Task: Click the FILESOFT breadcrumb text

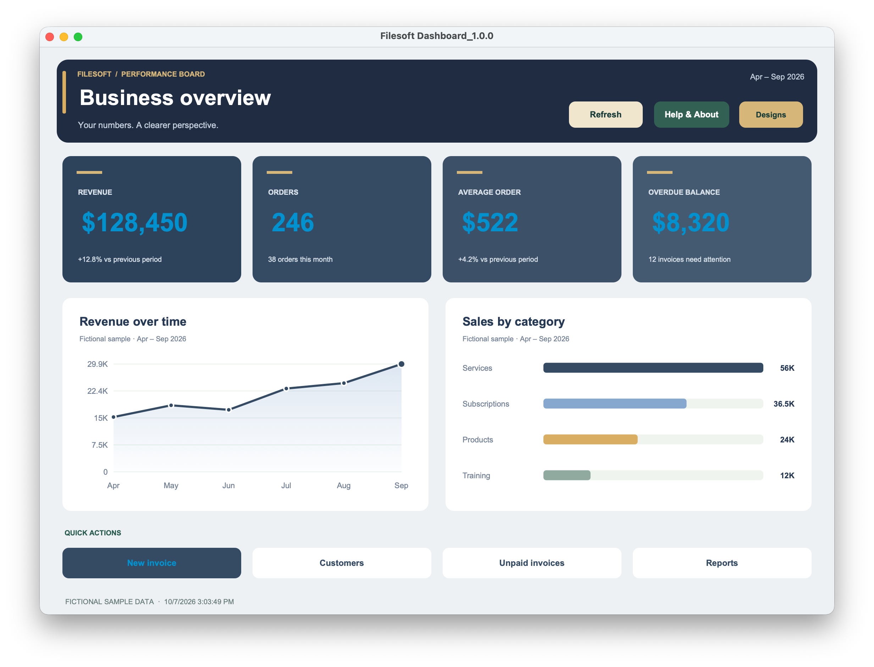Action: 94,74
